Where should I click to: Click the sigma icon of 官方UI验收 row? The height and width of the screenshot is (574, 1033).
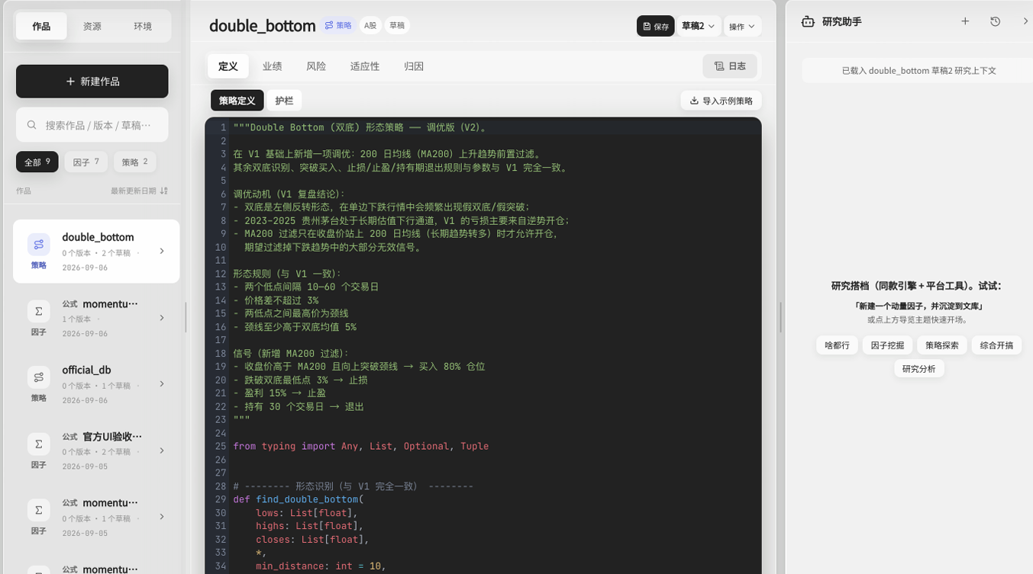(38, 444)
